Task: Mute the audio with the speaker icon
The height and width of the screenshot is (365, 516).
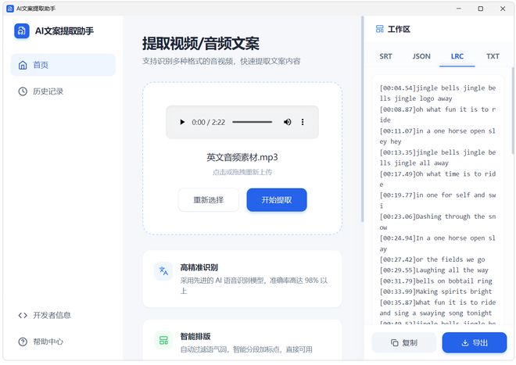Action: click(x=287, y=122)
